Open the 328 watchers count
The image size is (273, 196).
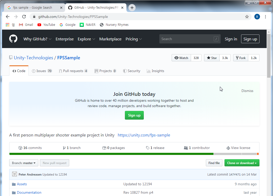pyautogui.click(x=196, y=58)
